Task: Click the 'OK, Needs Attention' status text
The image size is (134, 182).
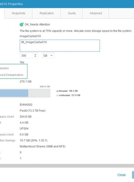Action: click(x=37, y=24)
